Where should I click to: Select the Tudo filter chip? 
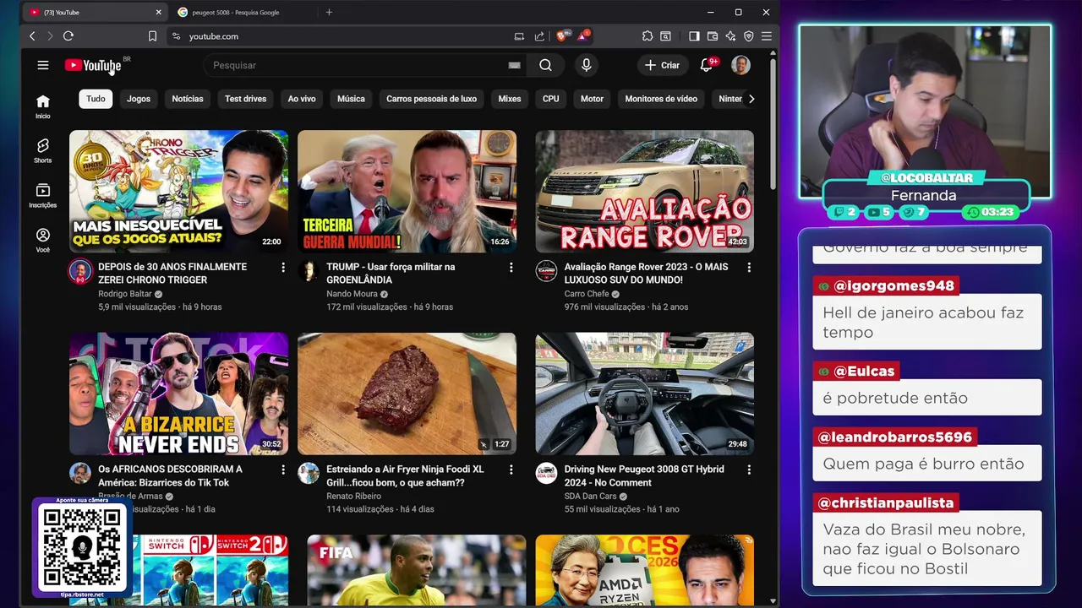point(96,99)
